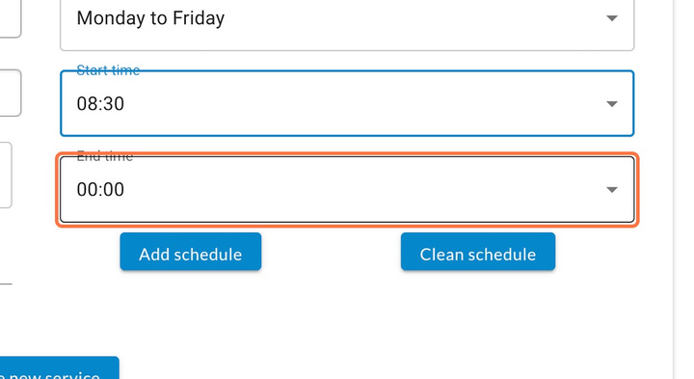Click the 08:30 value in Start time

pyautogui.click(x=100, y=103)
